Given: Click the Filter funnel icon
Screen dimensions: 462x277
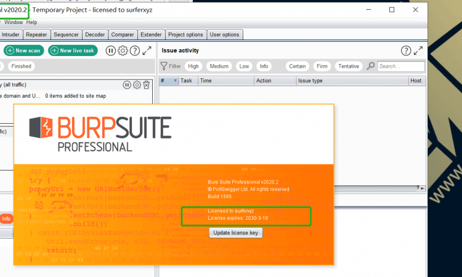Looking at the screenshot, I should tap(164, 66).
